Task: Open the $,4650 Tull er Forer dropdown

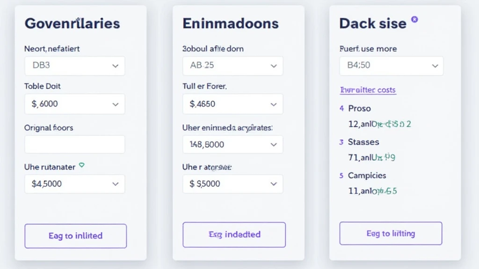Action: (x=233, y=104)
